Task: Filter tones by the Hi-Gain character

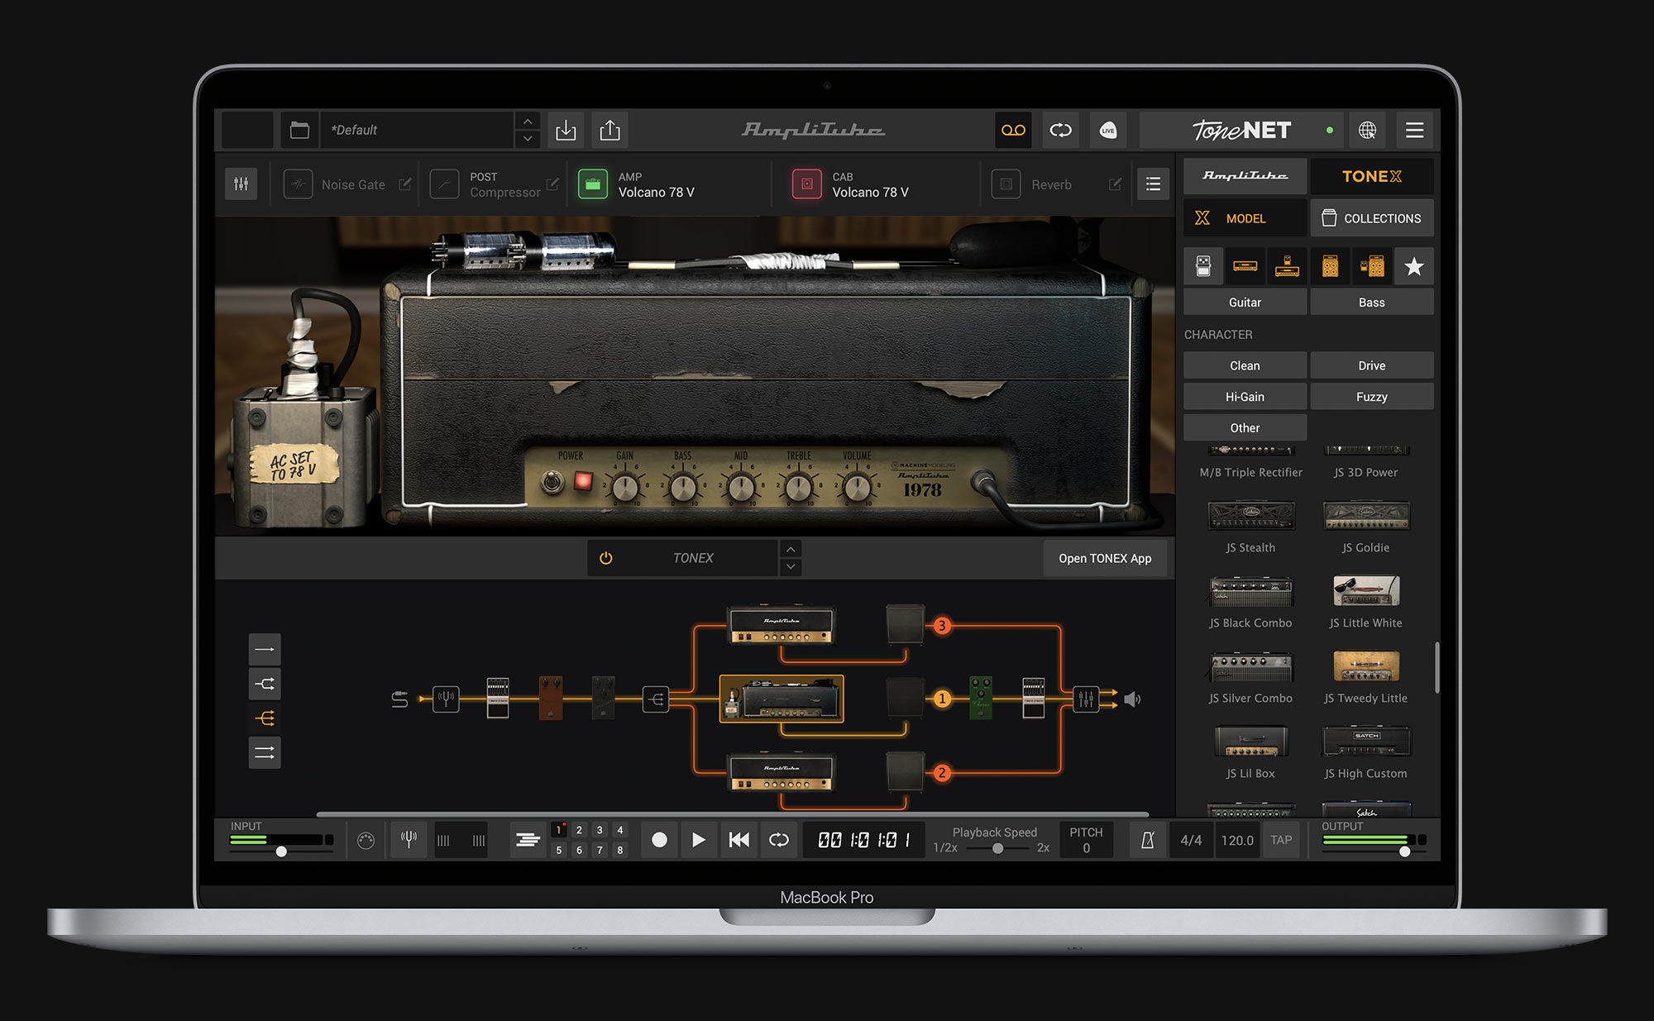Action: tap(1245, 396)
